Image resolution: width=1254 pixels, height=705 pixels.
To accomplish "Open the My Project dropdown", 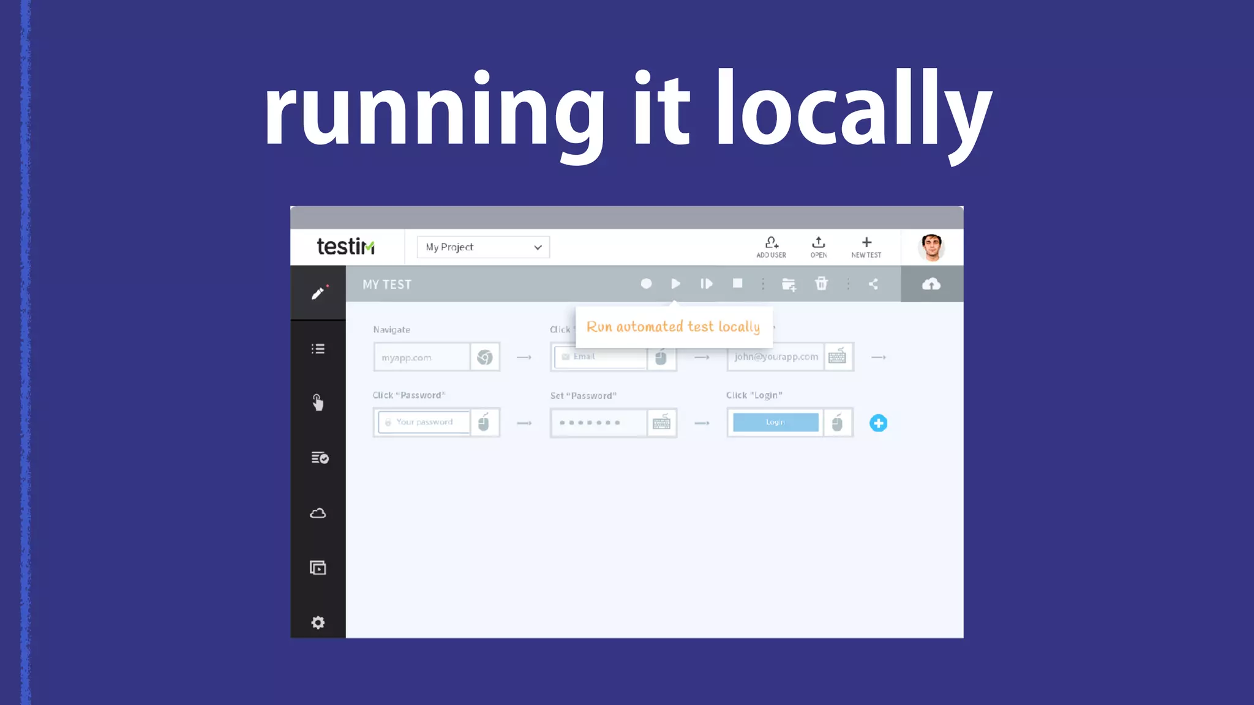I will (483, 247).
